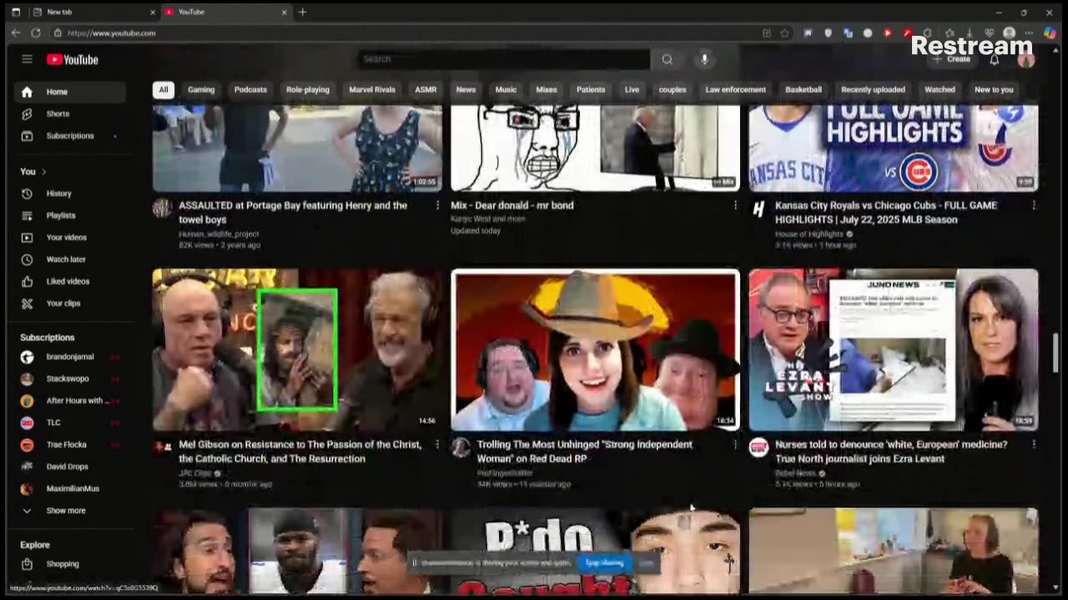Click the page vertical scrollbar thumb
The image size is (1068, 600).
coord(1056,353)
